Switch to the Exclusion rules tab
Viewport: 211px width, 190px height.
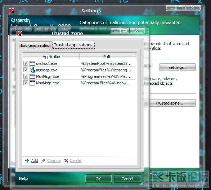tap(35, 45)
